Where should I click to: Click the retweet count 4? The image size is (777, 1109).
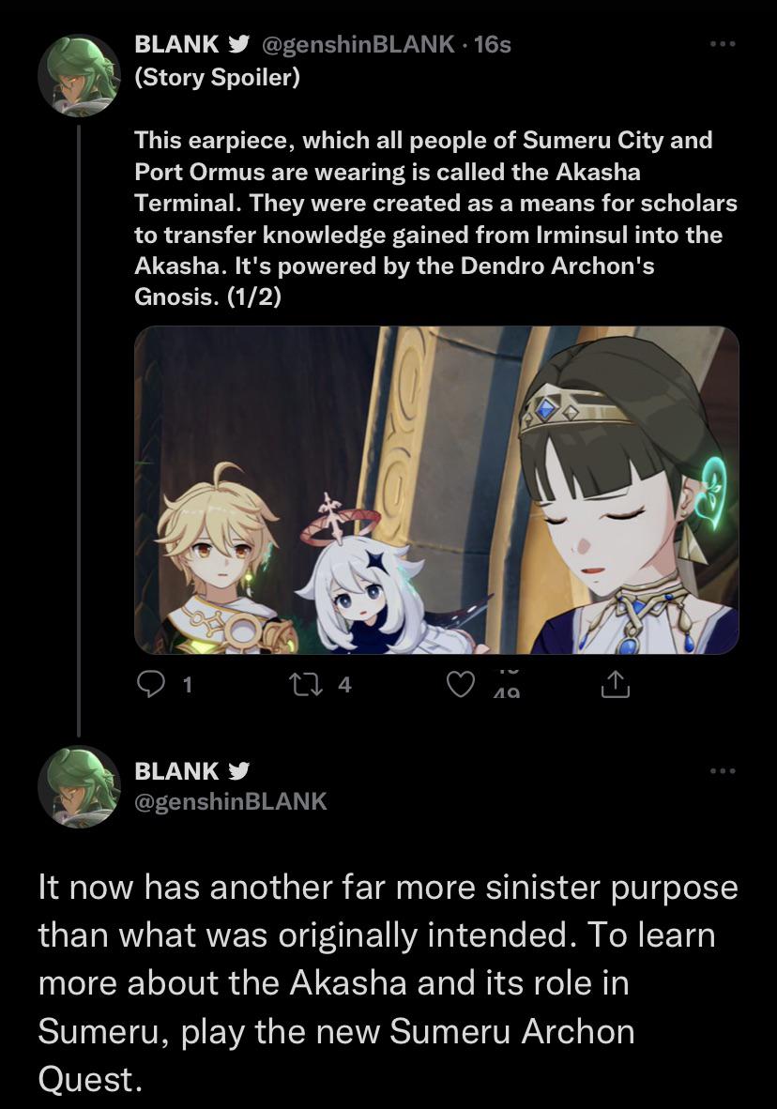(x=343, y=684)
